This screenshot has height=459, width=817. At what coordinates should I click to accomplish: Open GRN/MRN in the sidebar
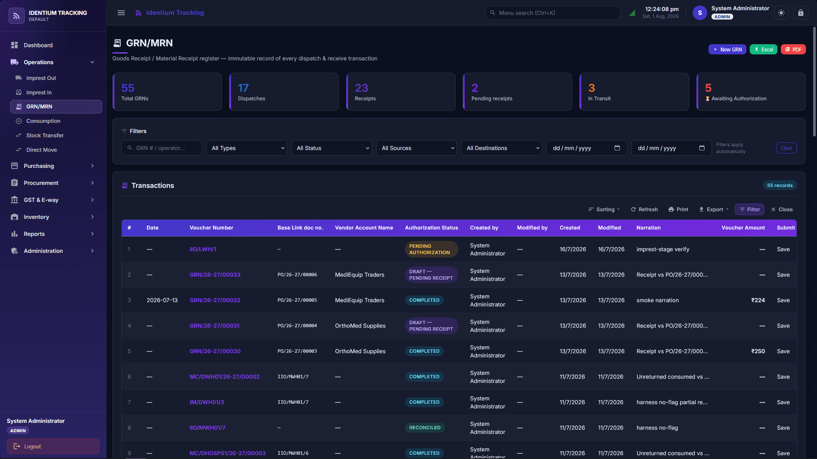click(x=56, y=107)
